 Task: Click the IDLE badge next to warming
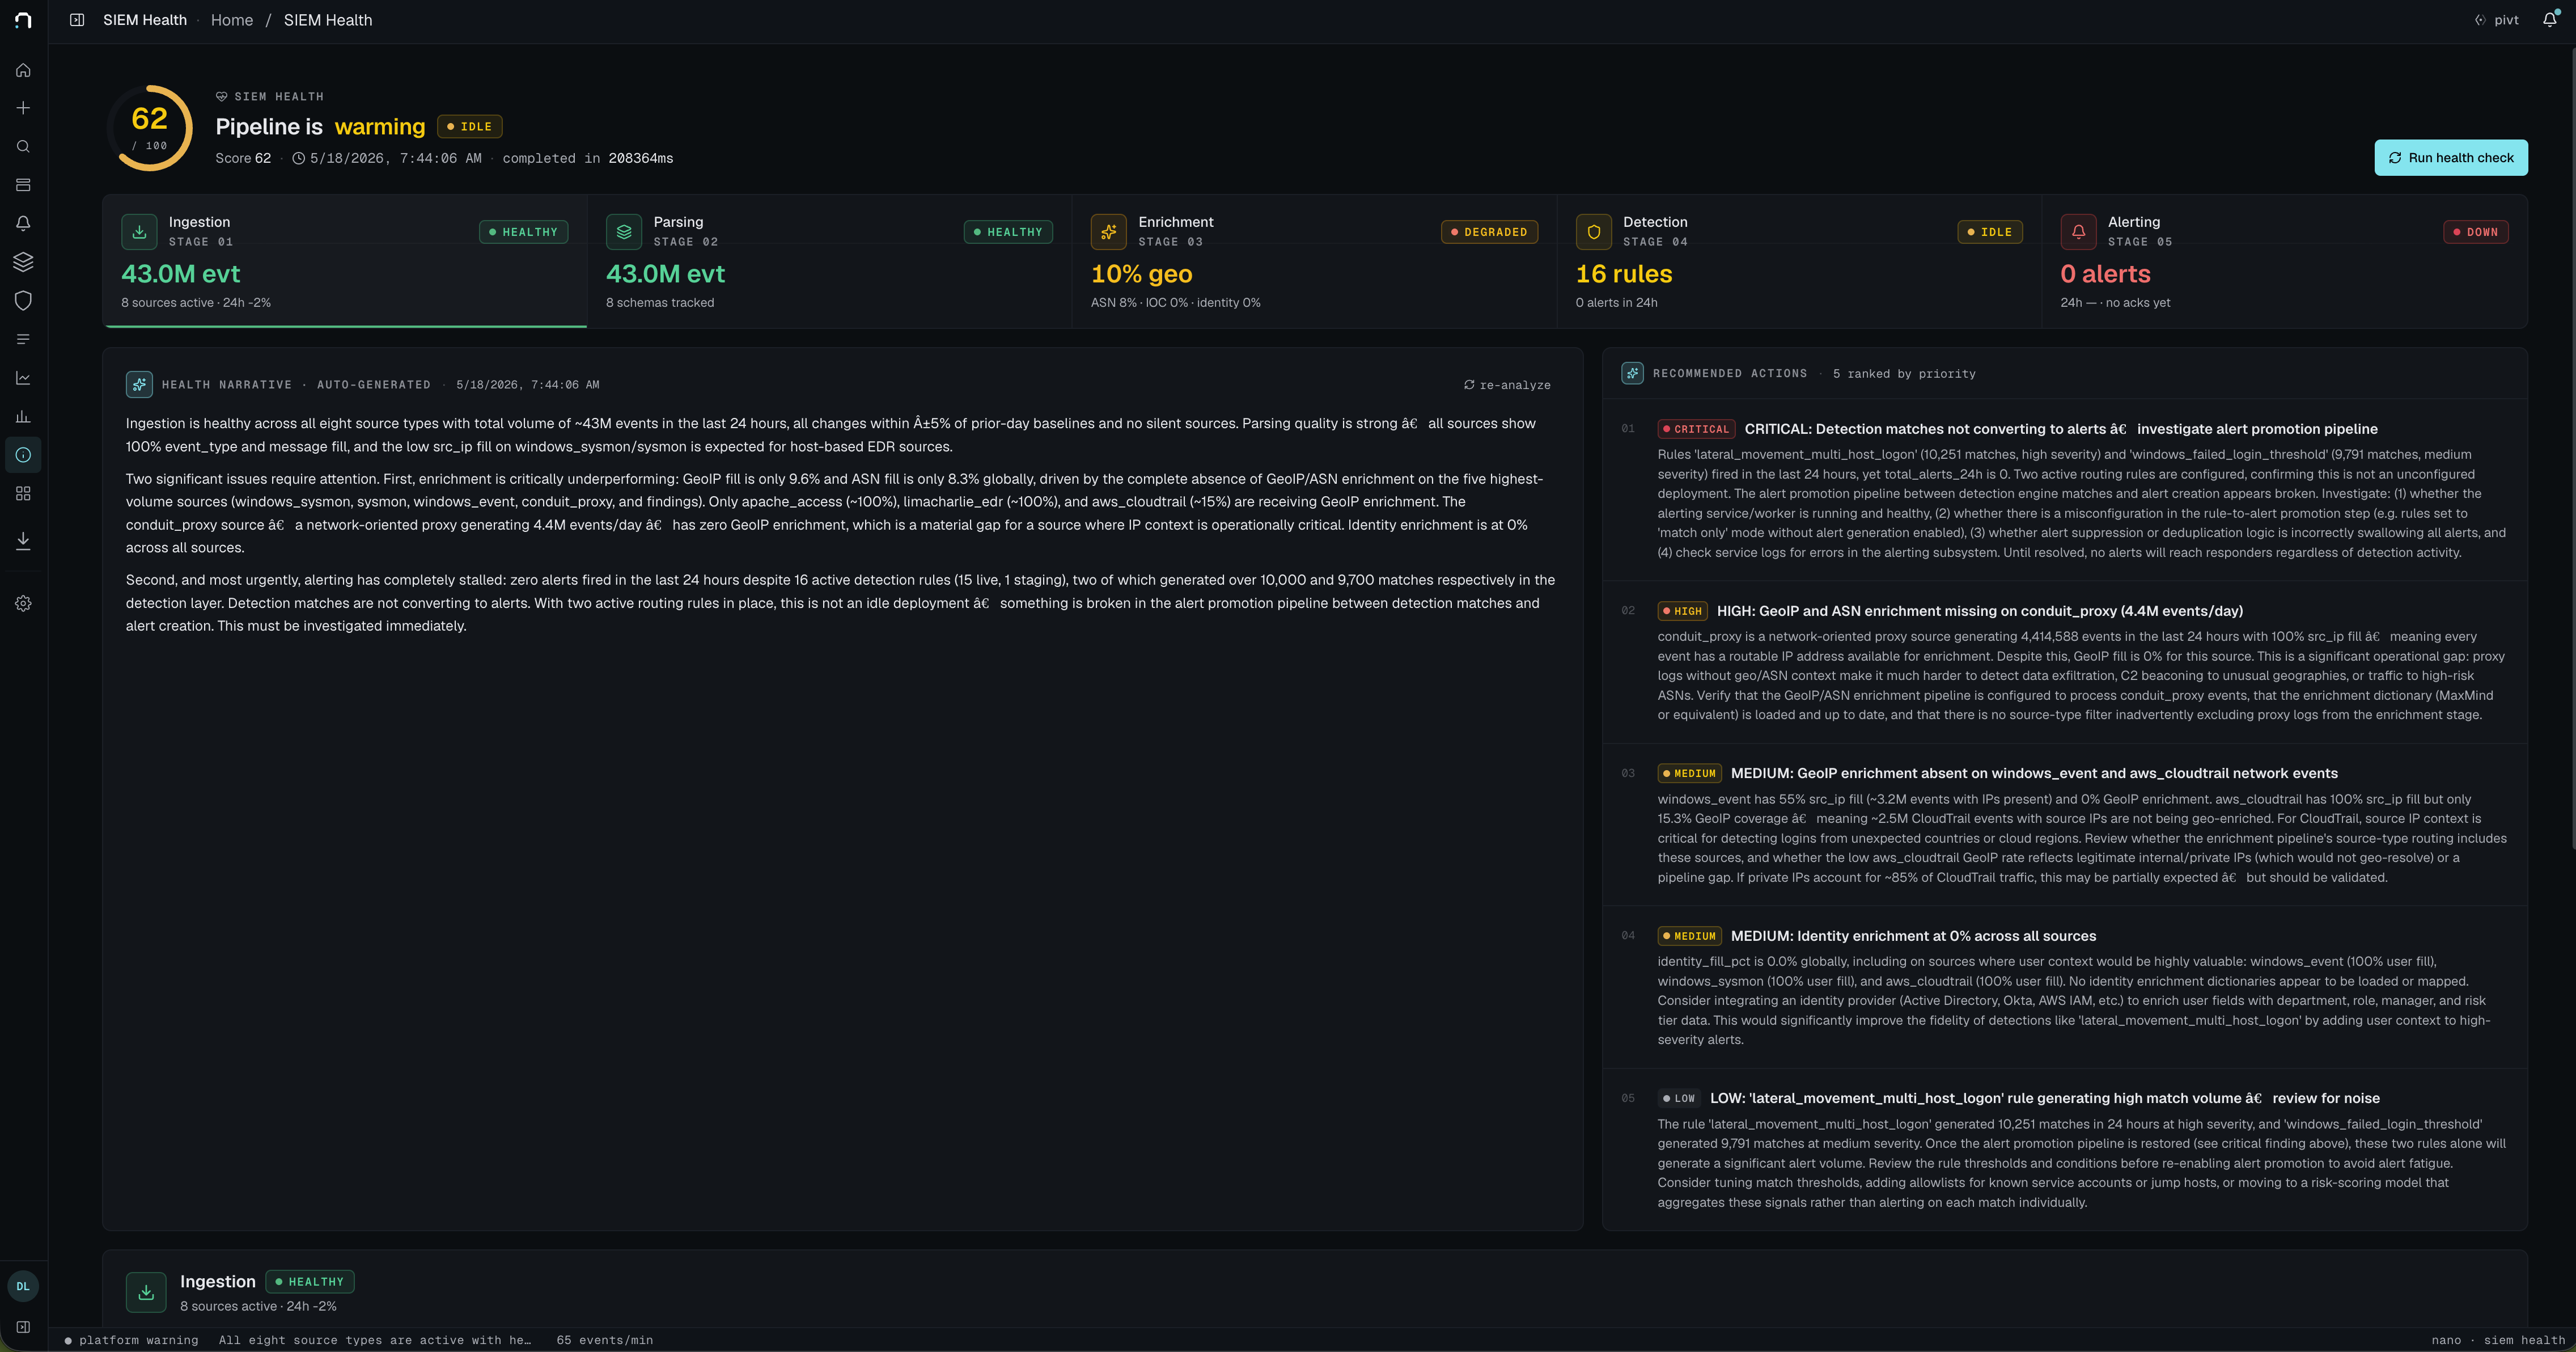coord(470,127)
